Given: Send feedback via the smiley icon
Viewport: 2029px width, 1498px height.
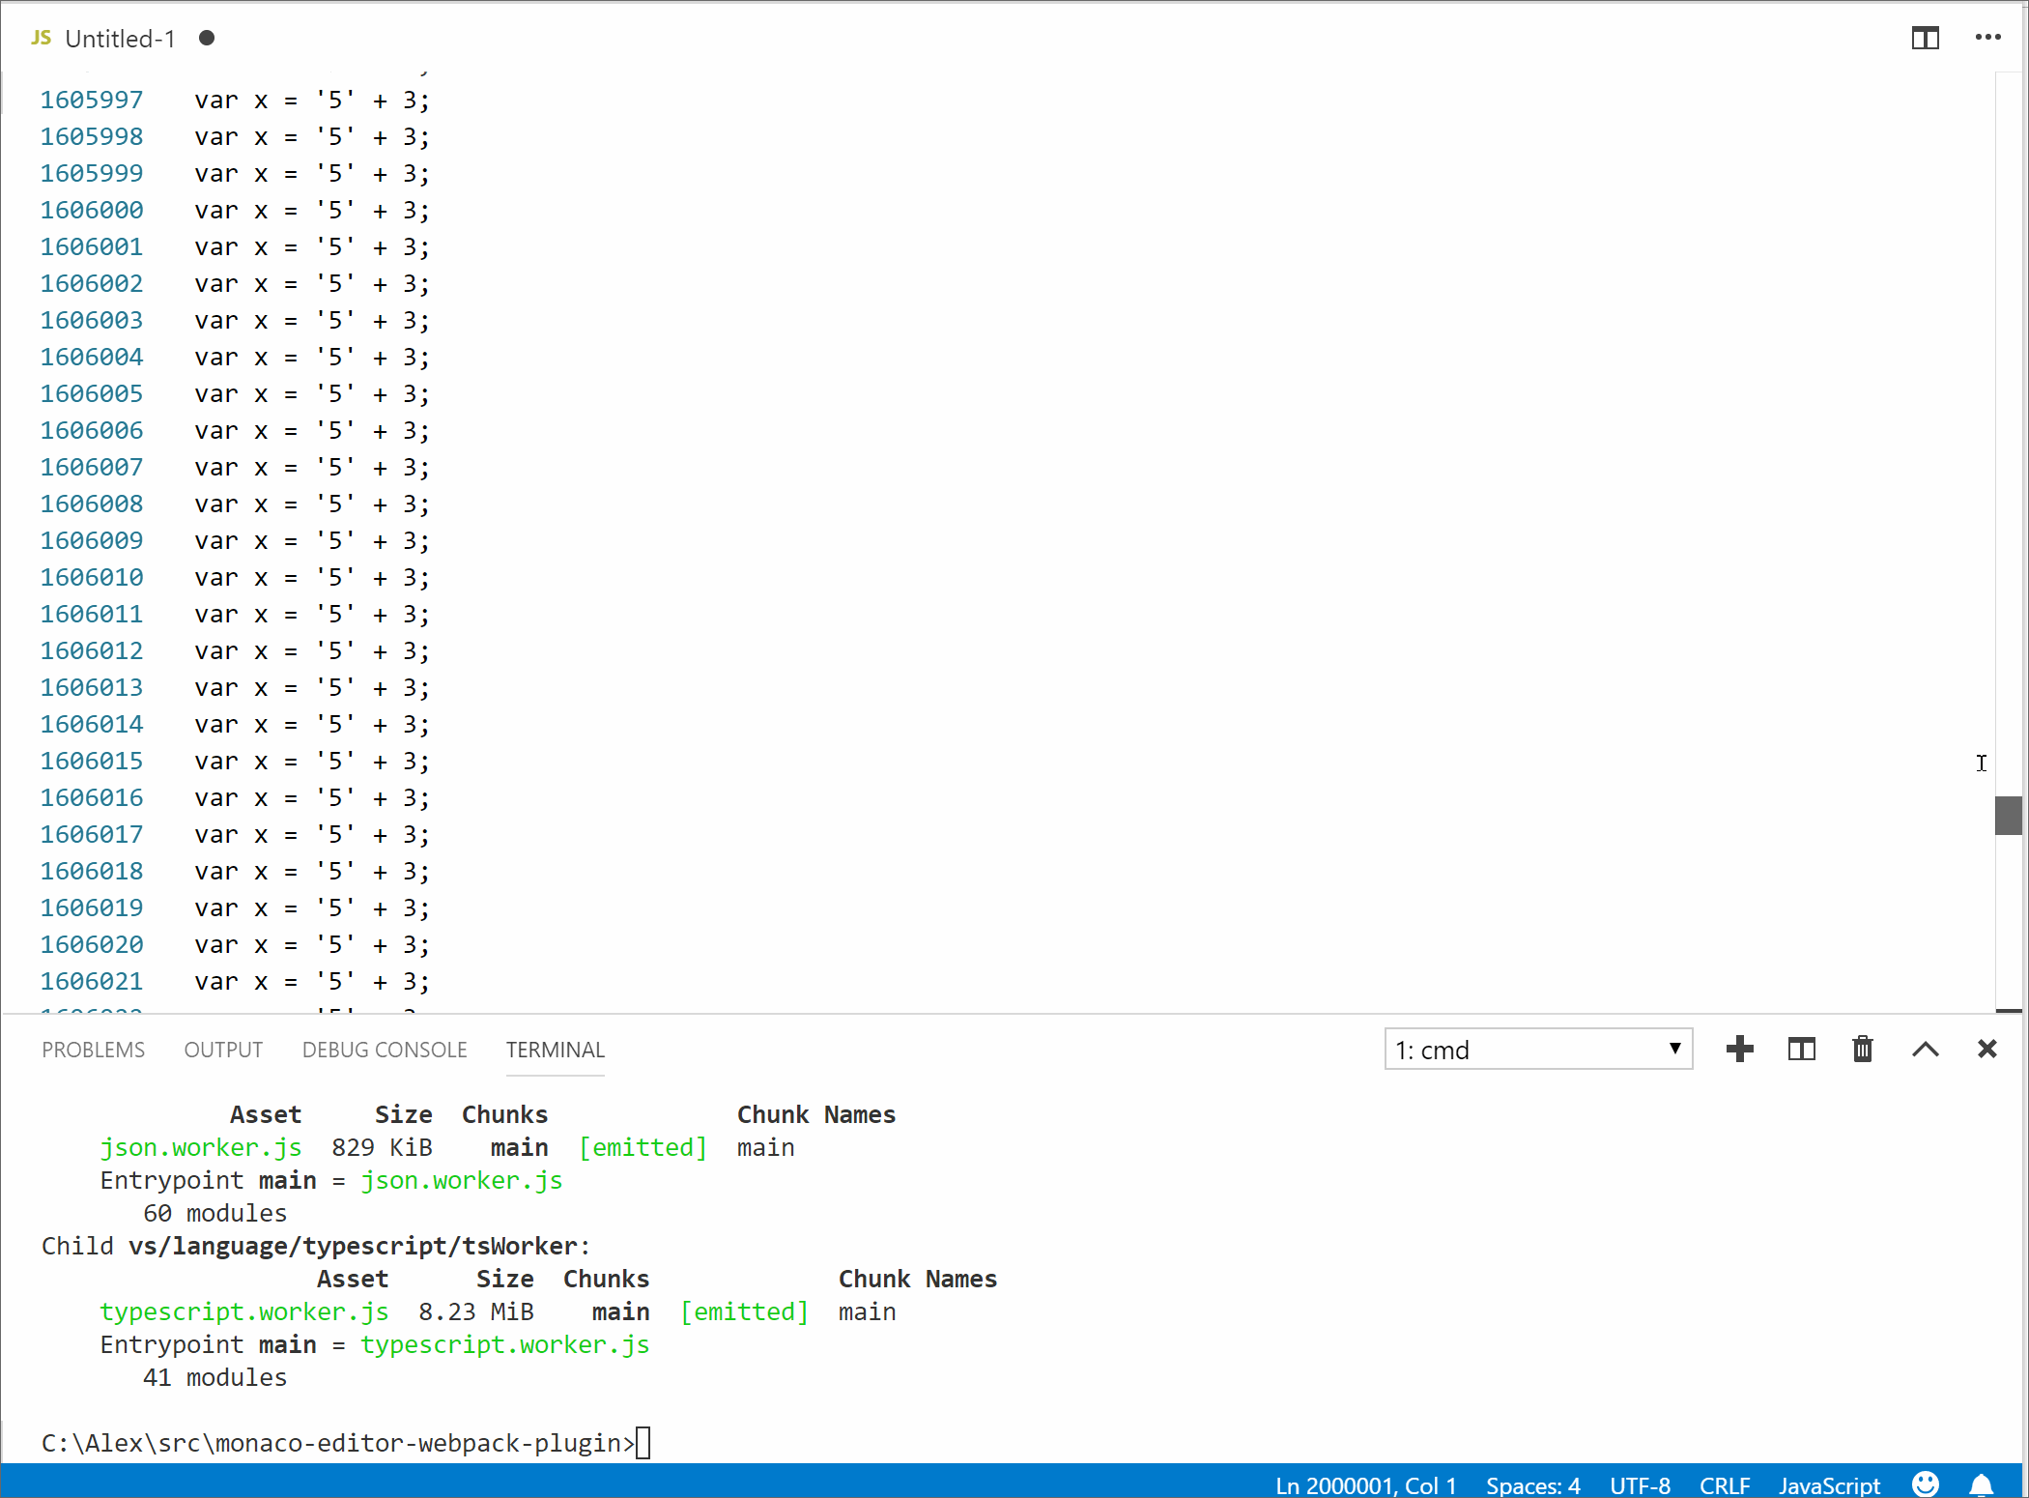Looking at the screenshot, I should tap(1924, 1485).
